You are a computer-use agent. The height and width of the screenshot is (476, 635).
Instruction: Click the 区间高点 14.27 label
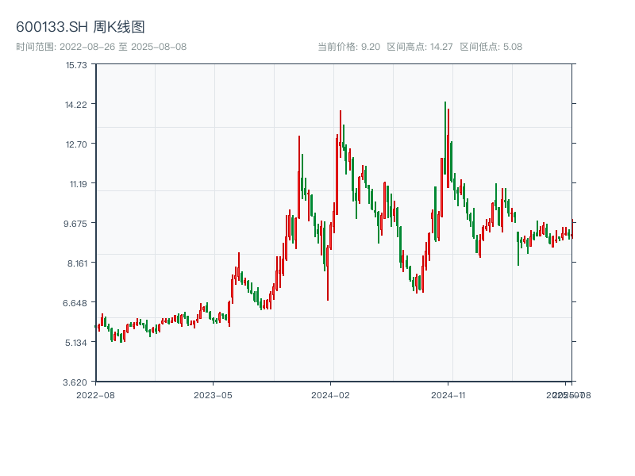tap(420, 47)
